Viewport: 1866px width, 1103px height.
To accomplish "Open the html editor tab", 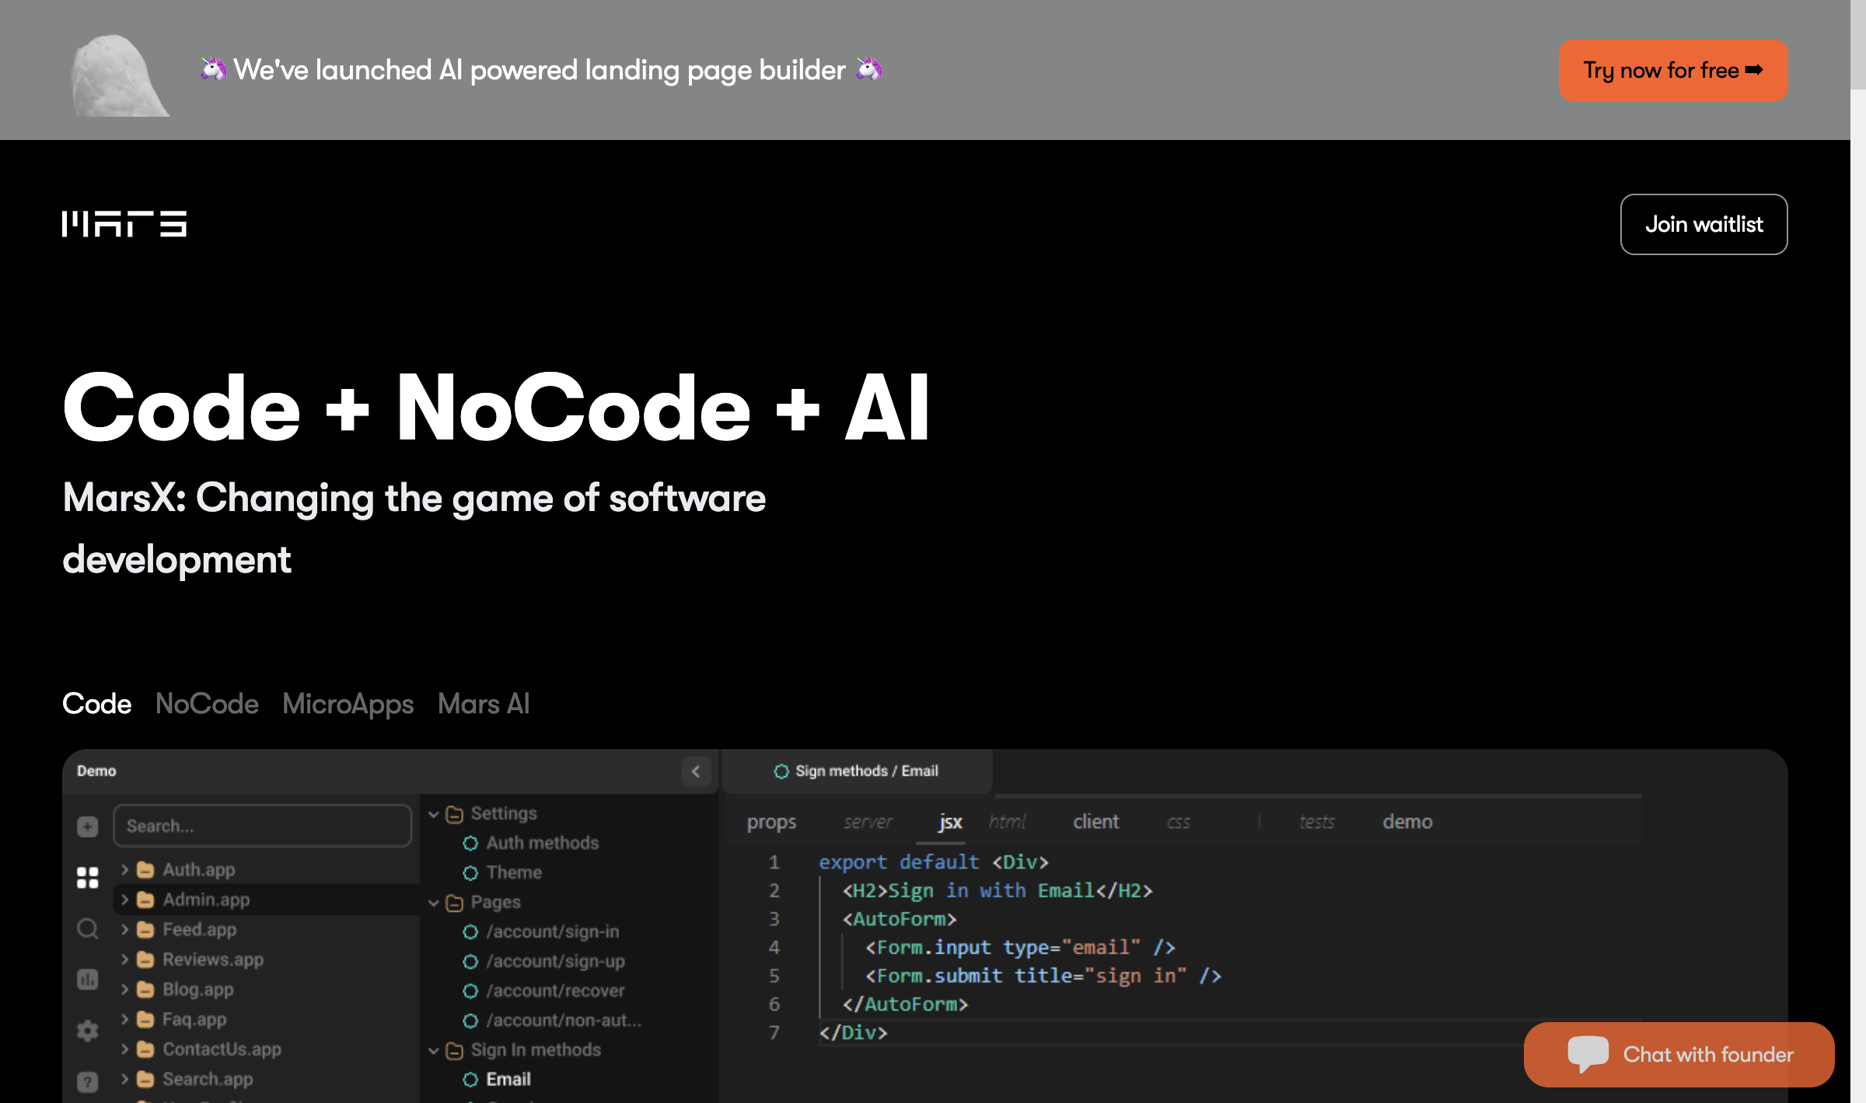I will click(x=1007, y=821).
